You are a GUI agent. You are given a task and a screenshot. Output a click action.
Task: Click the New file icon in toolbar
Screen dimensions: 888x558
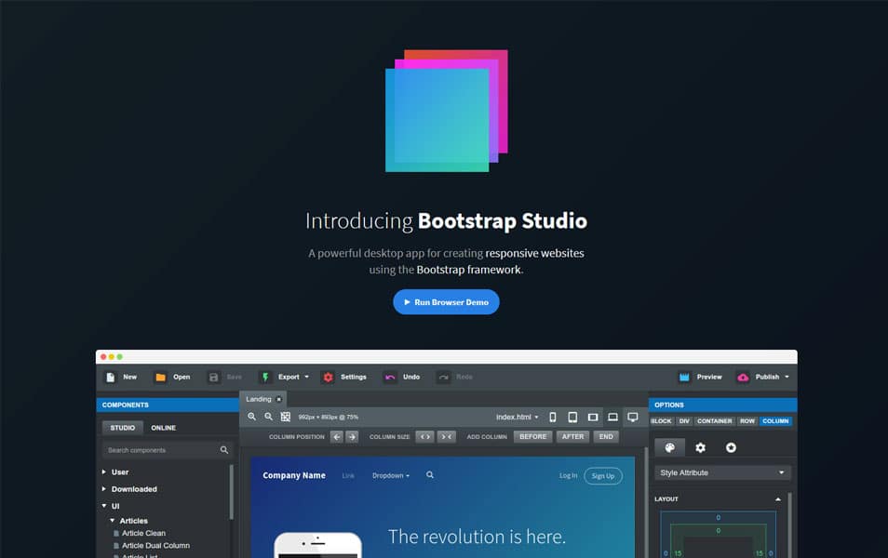point(111,377)
